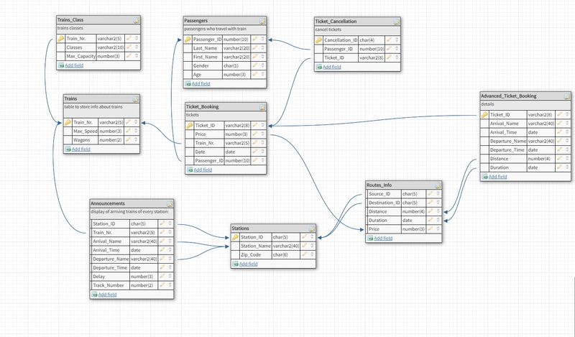Click the key icon beside Cancellation_ID

click(318, 40)
